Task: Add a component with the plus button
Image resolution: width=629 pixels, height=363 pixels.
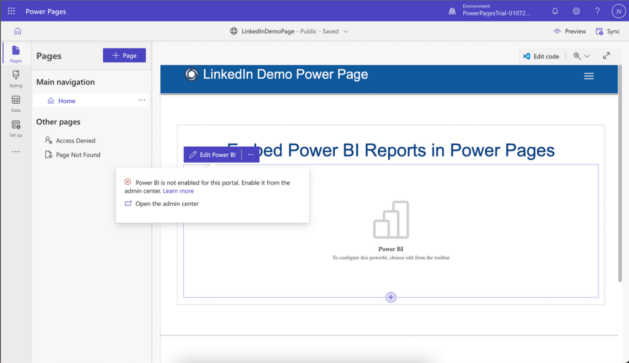Action: (391, 297)
